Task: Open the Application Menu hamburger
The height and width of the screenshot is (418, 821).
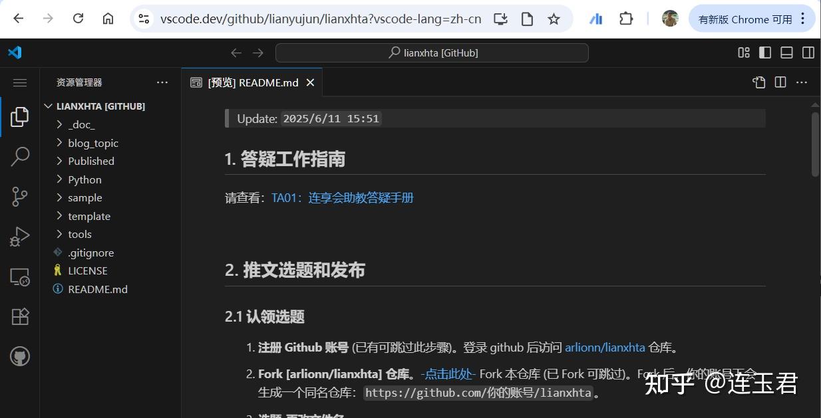Action: 20,82
